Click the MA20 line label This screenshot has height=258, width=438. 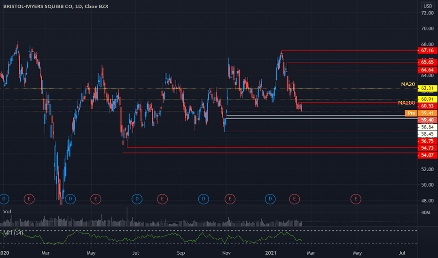(x=408, y=84)
